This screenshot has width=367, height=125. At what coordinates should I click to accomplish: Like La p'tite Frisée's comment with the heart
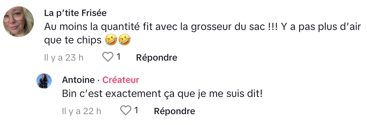point(108,57)
